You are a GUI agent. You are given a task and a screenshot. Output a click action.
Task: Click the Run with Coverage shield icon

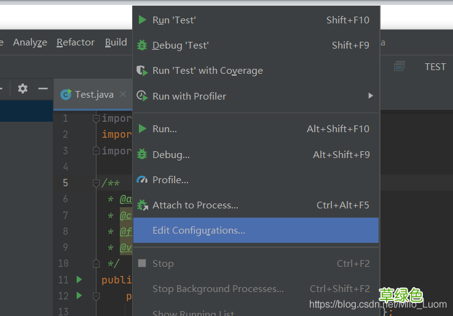(143, 71)
